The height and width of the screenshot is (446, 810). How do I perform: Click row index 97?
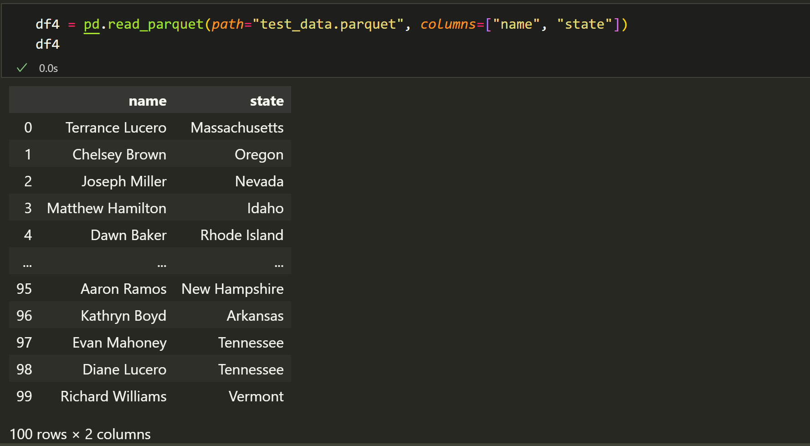pos(24,343)
